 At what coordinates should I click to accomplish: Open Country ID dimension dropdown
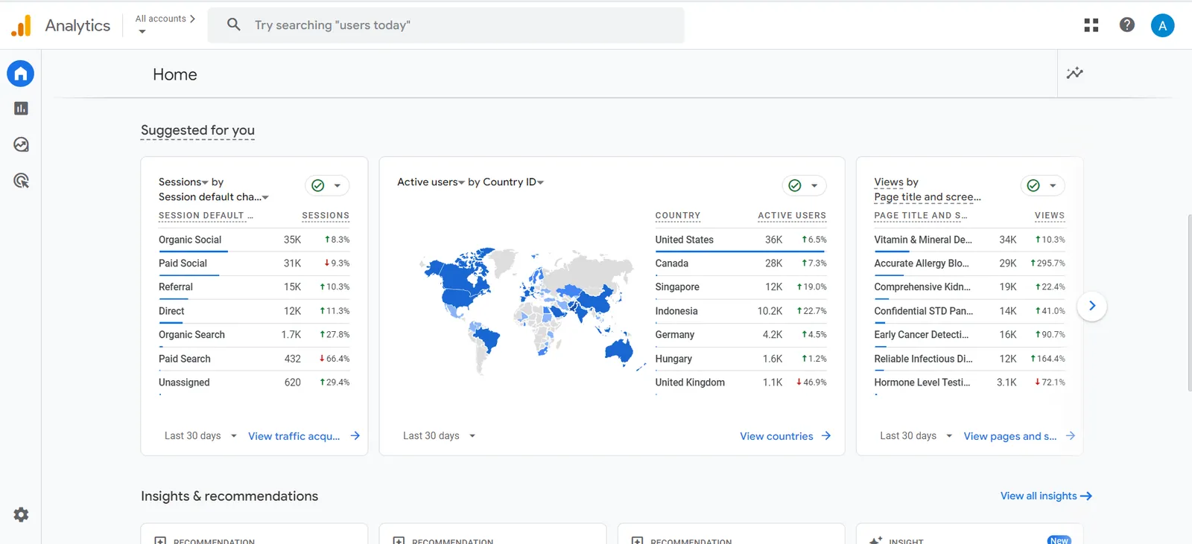pos(513,182)
